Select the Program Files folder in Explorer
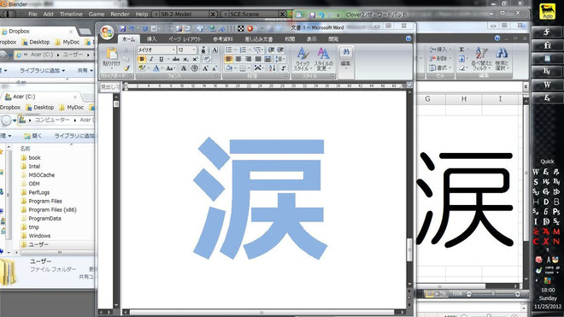Screen dimensions: 564x317 point(45,201)
